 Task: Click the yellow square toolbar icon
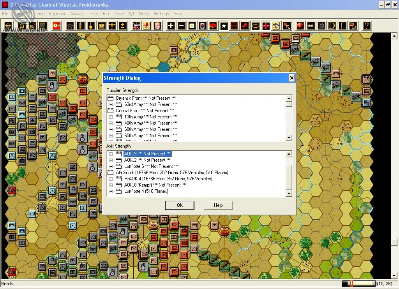pyautogui.click(x=192, y=26)
